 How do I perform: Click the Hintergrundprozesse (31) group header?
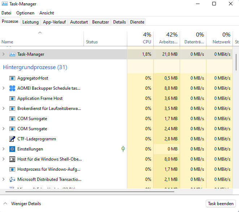click(x=35, y=67)
